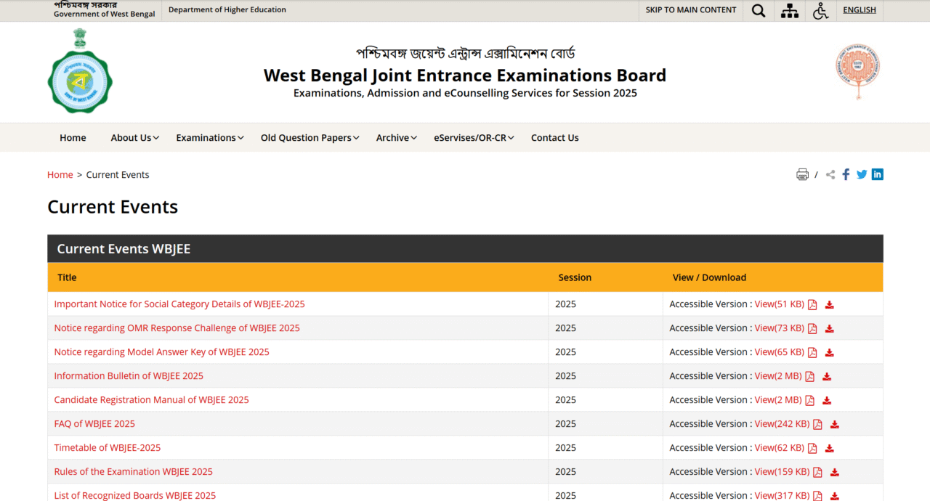Click View(73 KB) accessible version link

(x=780, y=328)
